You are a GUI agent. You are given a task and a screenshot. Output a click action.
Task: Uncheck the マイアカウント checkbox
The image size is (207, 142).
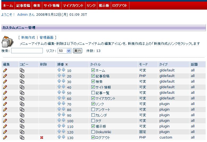point(93,98)
